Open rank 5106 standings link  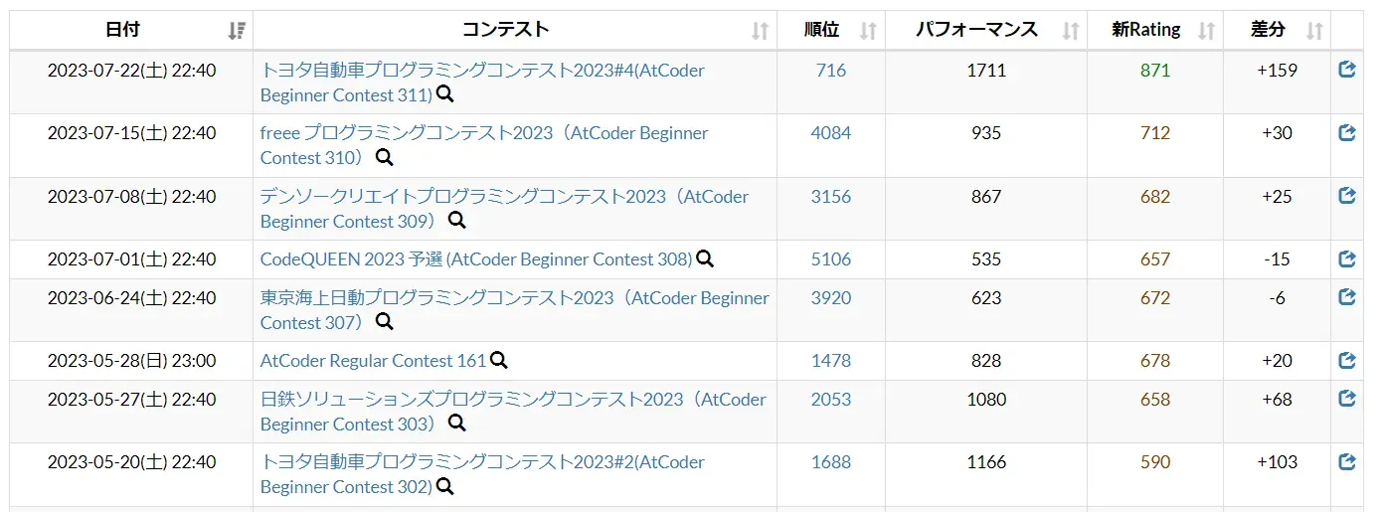click(x=830, y=258)
